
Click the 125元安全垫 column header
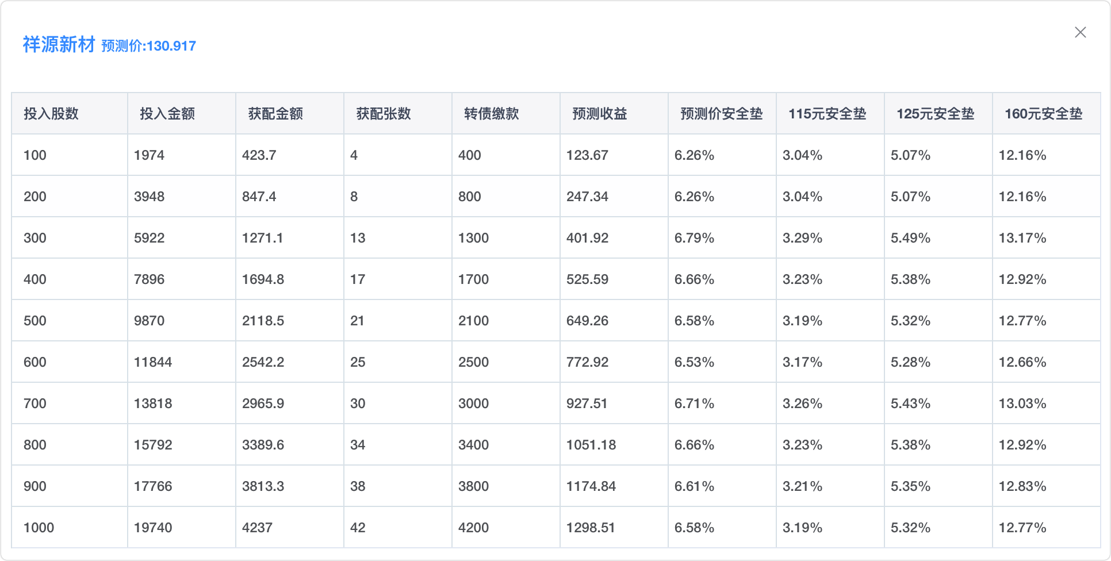click(x=935, y=114)
